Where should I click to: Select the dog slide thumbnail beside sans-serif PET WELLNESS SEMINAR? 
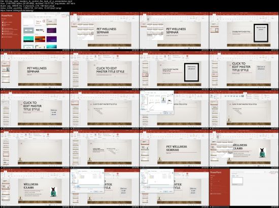pyautogui.click(x=6, y=70)
